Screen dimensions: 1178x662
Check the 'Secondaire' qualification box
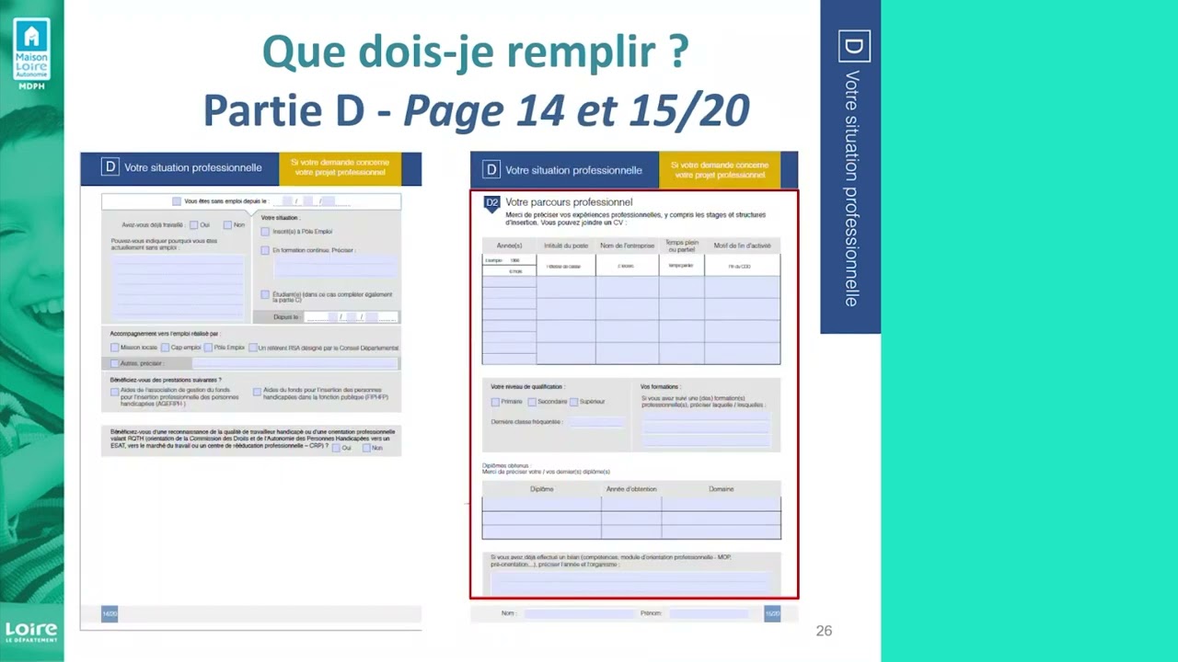point(532,402)
